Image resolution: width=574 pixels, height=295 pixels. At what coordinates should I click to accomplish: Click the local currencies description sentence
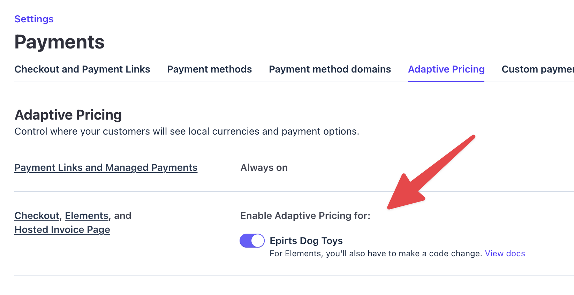tap(187, 131)
